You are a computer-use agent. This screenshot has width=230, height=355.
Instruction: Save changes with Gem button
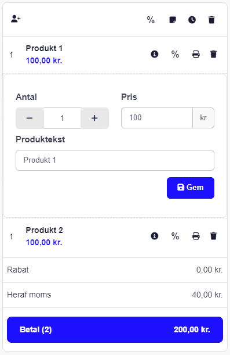click(x=191, y=188)
